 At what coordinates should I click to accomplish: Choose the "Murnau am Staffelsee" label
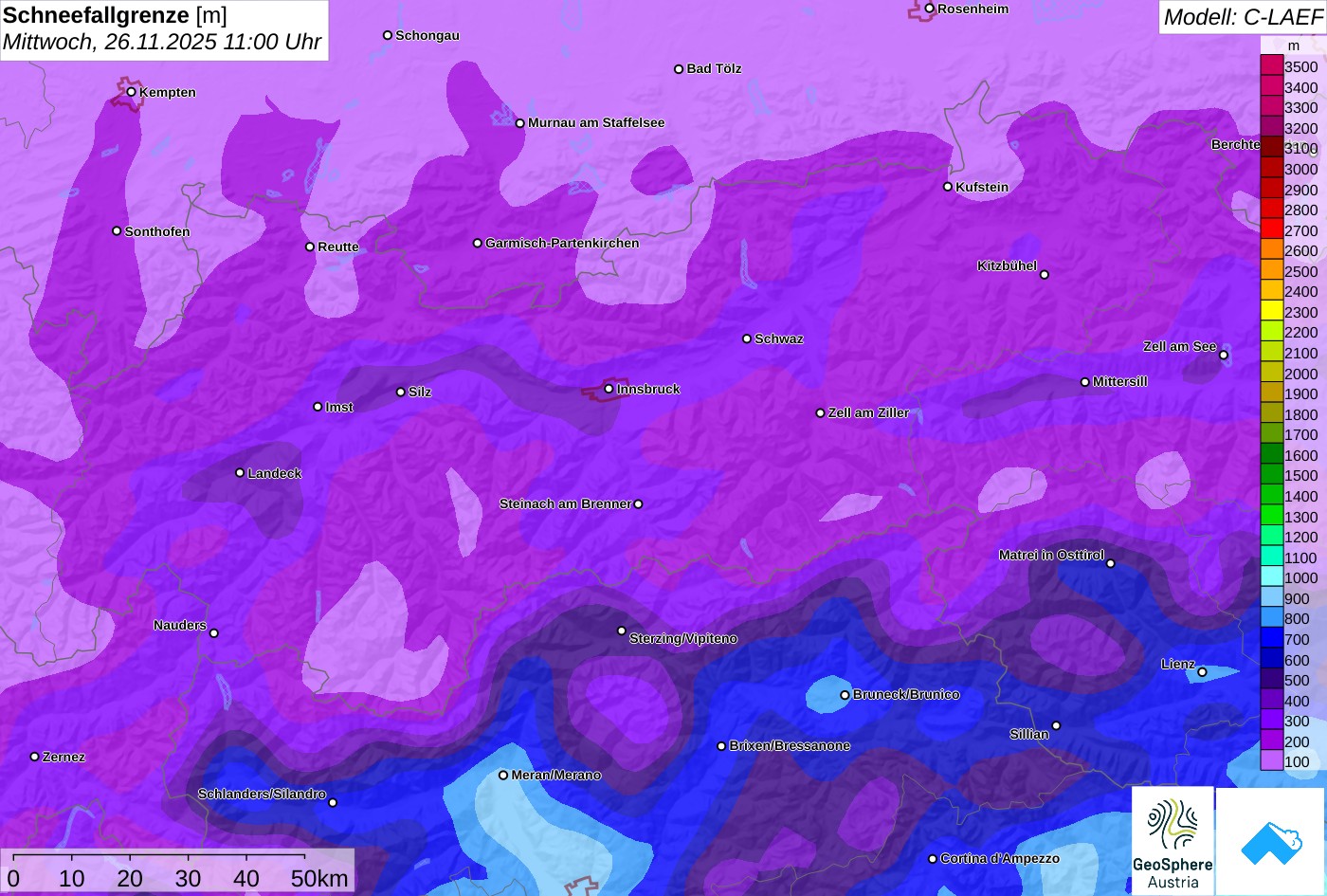[x=596, y=122]
